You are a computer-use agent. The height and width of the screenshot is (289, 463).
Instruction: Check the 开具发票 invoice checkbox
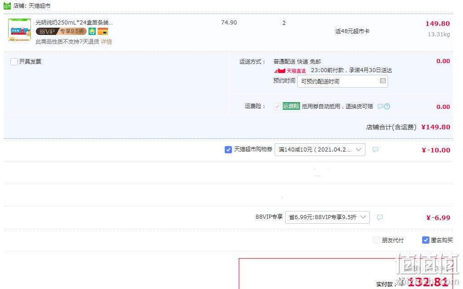click(x=14, y=62)
